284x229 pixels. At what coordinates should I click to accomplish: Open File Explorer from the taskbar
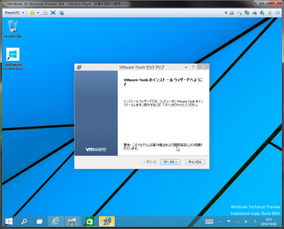[x=72, y=222]
